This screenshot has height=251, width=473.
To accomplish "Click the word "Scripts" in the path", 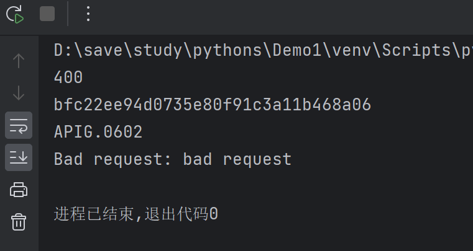I will coord(413,51).
